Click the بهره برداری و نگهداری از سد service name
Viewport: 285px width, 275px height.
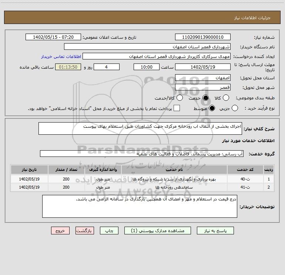pos(174,179)
